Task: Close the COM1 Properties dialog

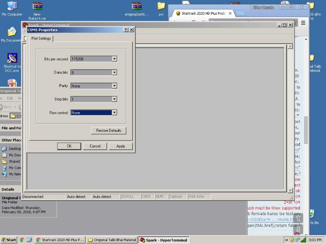Action: (x=131, y=30)
